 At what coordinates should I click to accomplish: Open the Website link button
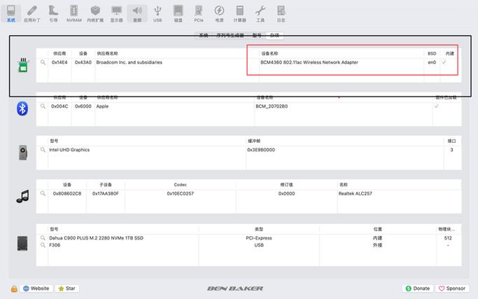36,288
